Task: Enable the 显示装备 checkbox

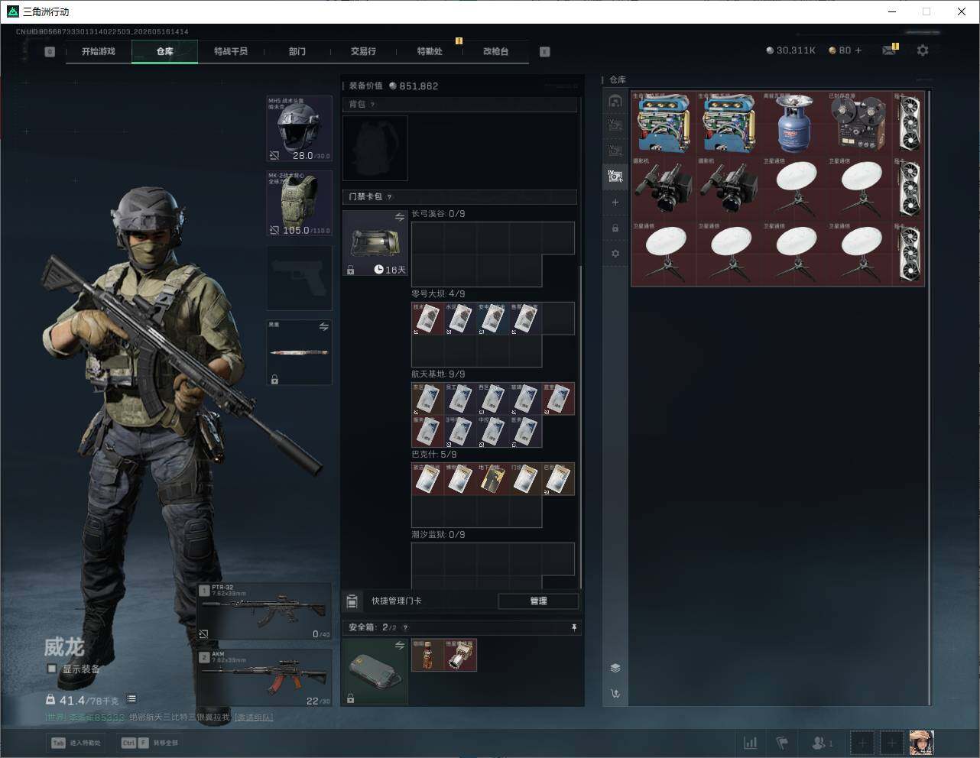Action: point(52,669)
